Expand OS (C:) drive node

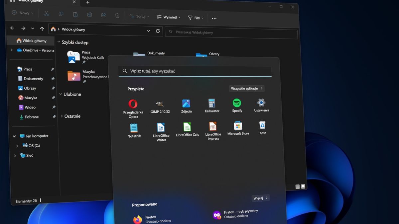(x=17, y=146)
